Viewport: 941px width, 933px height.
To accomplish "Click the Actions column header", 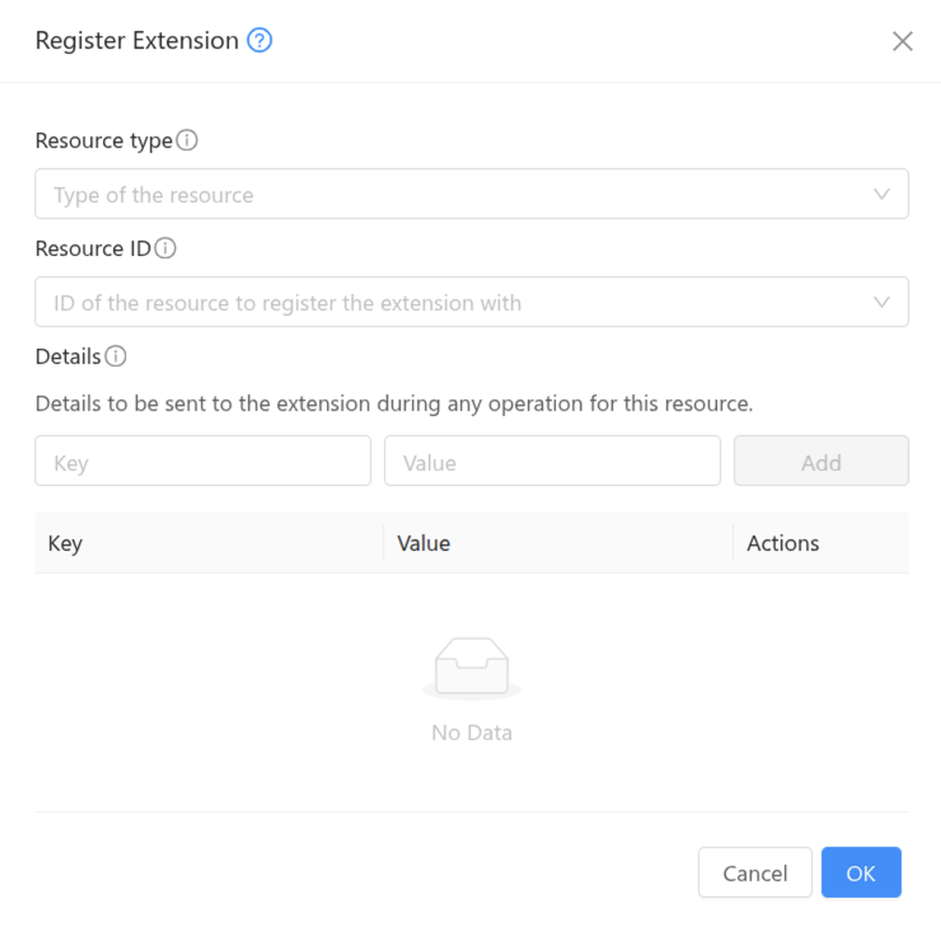I will pyautogui.click(x=782, y=543).
